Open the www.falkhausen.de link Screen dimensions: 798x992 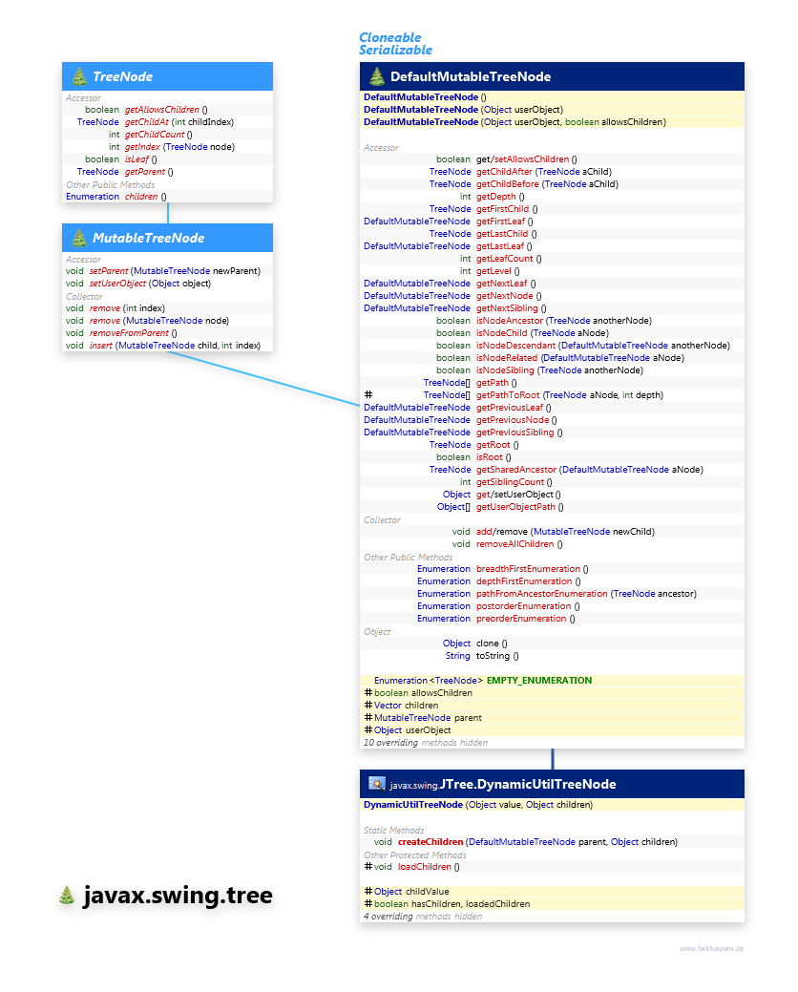click(711, 948)
